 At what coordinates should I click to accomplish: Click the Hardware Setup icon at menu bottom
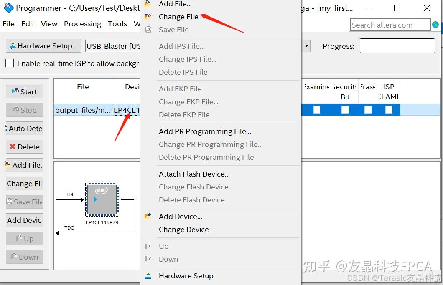pos(148,276)
